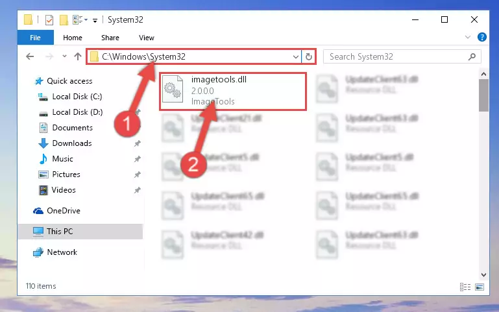
Task: Select Quick access in navigation pane
Action: (69, 81)
